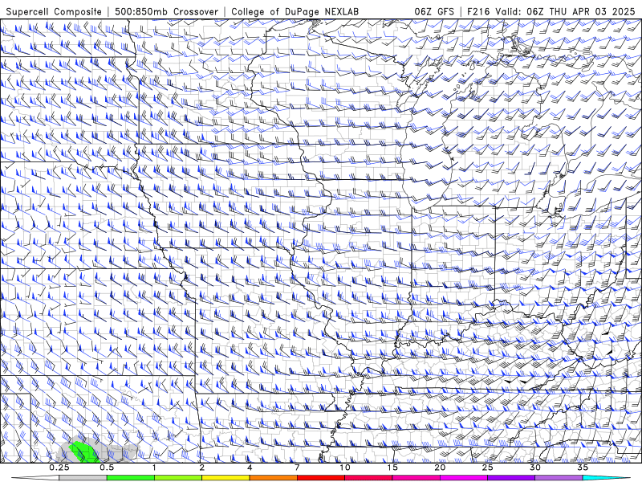Click 'College of DuPage NEXLAB' header text
The image size is (642, 482).
tap(295, 11)
